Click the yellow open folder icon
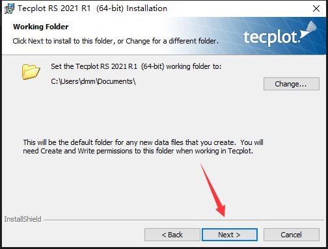Image resolution: width=328 pixels, height=249 pixels. [31, 72]
